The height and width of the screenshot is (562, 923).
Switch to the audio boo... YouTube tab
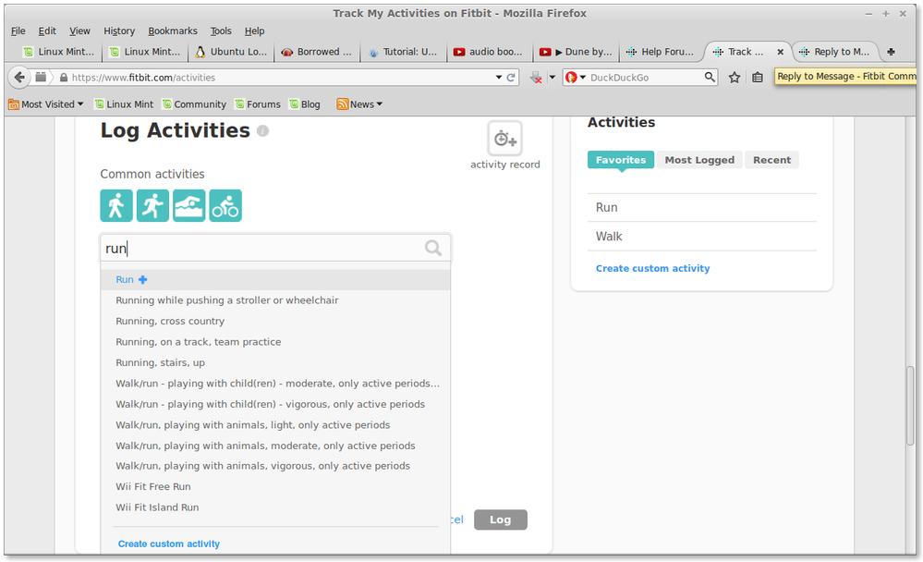click(489, 52)
